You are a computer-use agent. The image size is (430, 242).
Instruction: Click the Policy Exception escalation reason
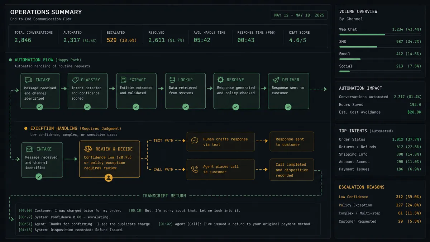pyautogui.click(x=380, y=205)
